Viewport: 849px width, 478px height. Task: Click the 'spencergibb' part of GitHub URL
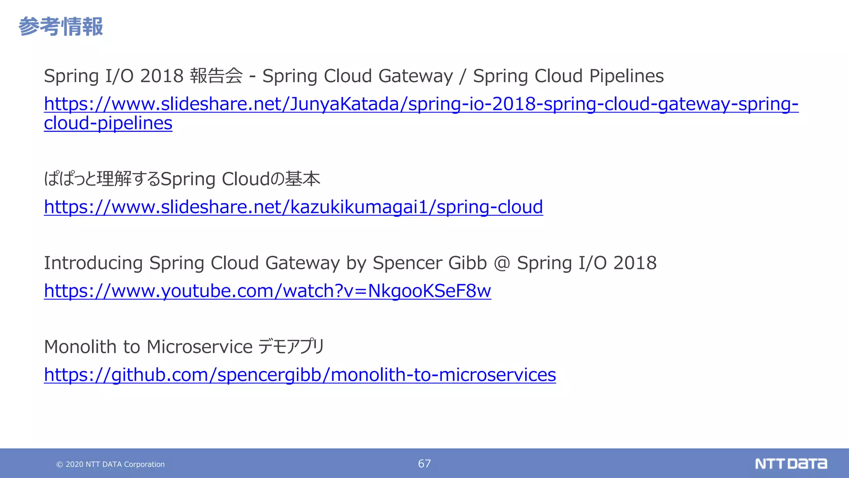click(269, 375)
